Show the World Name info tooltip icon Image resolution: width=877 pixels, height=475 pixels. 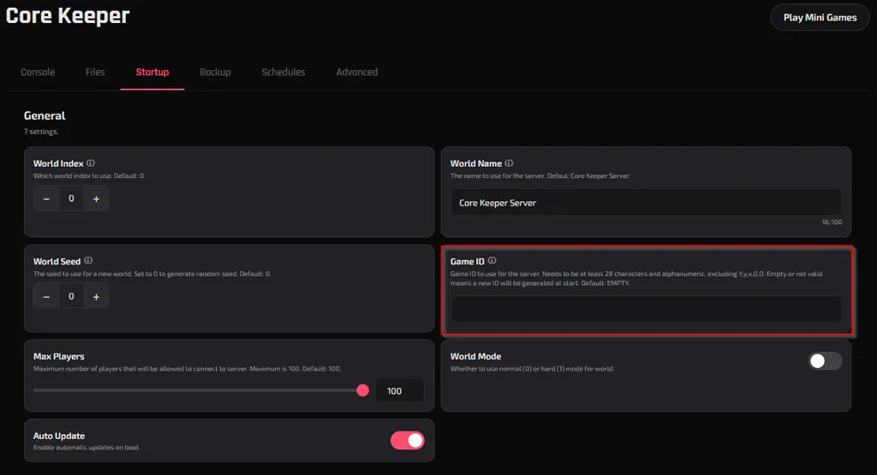point(509,163)
